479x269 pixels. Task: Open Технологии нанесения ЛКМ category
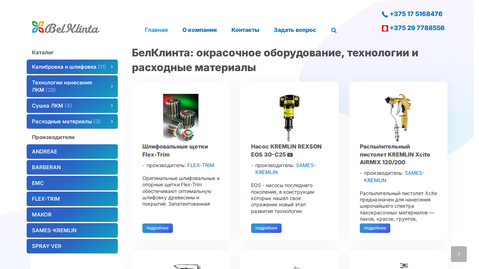click(x=72, y=86)
